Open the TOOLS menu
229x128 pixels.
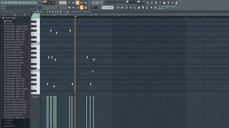(30, 2)
